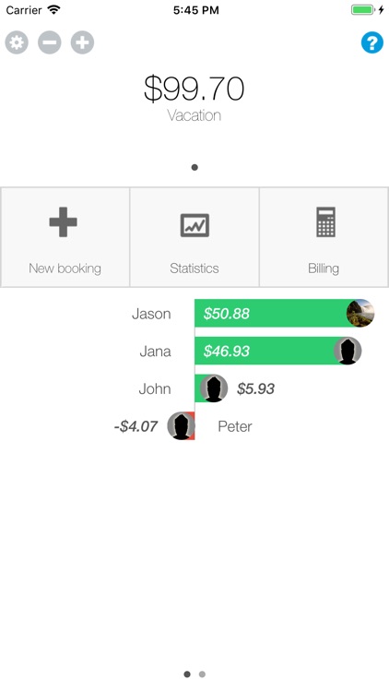
Task: Tap the Statistics label
Action: click(x=194, y=268)
